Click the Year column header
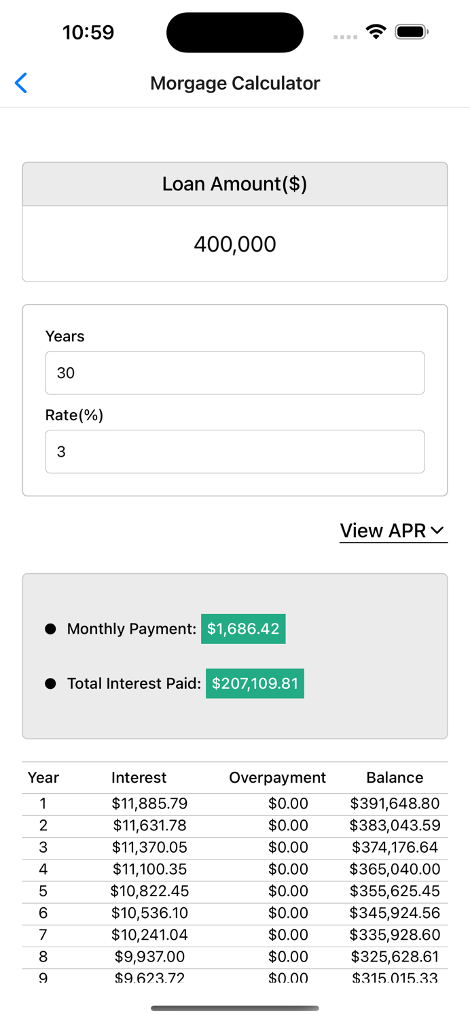Screen dimensions: 470x1020 [43, 777]
